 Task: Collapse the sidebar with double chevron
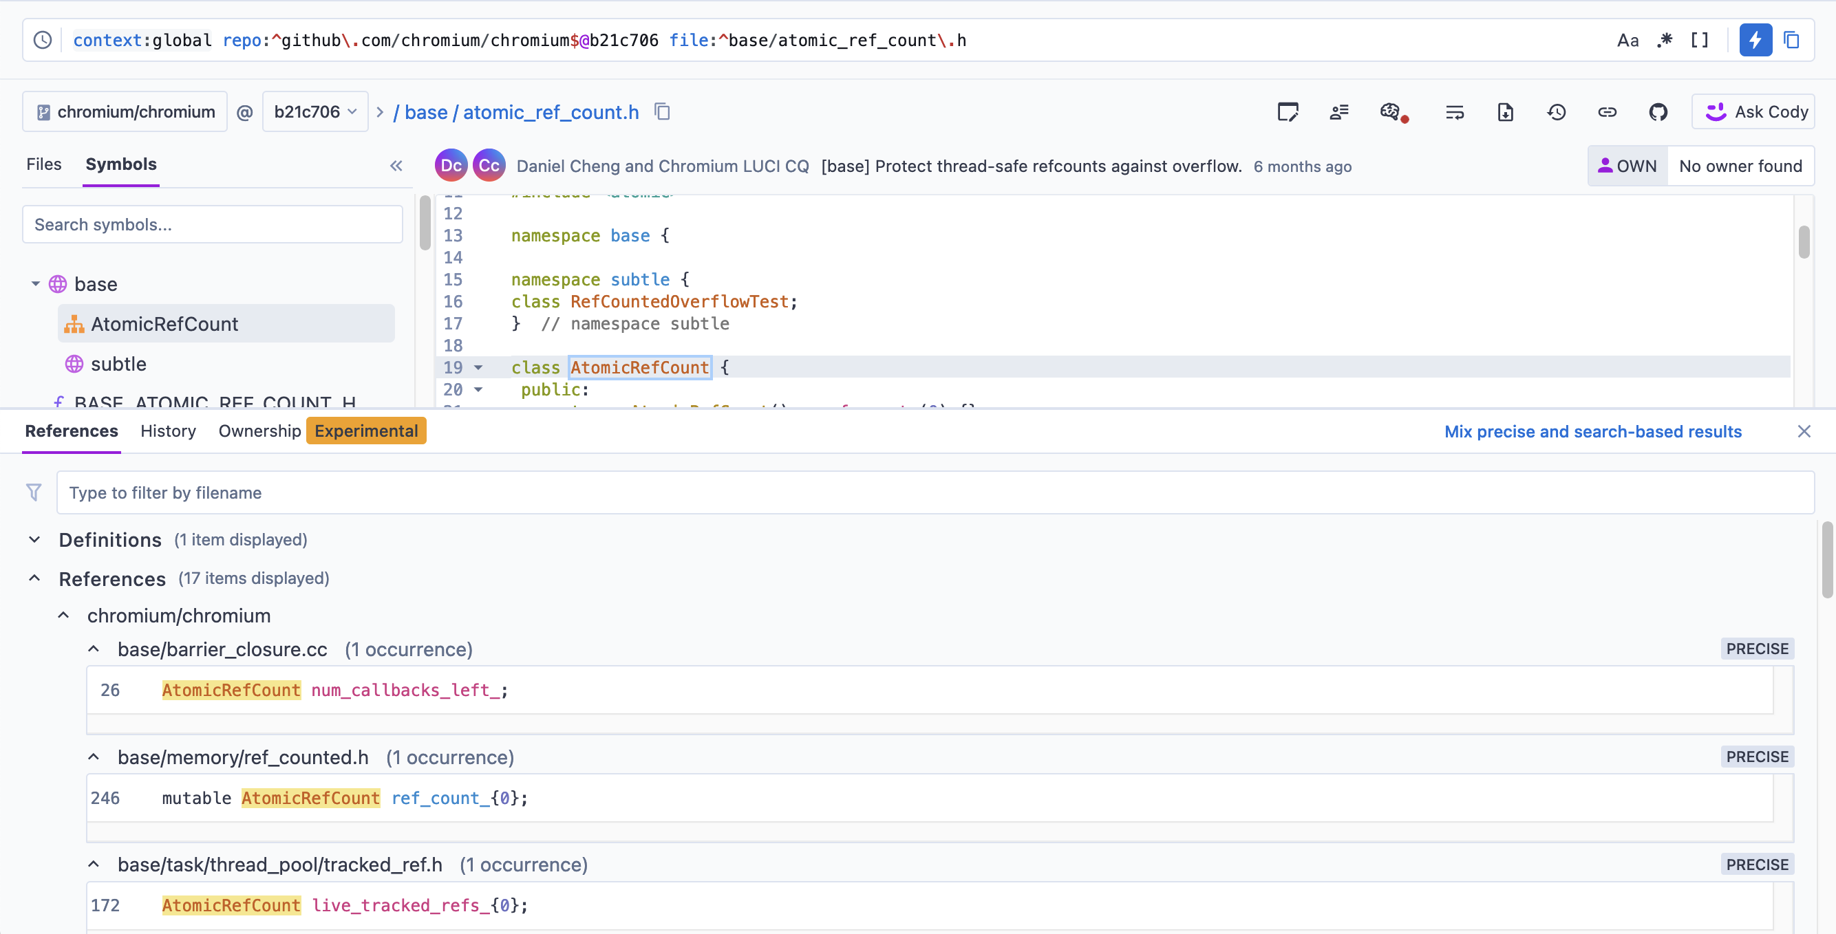[396, 166]
